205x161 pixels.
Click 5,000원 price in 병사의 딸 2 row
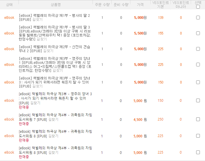tap(140, 18)
